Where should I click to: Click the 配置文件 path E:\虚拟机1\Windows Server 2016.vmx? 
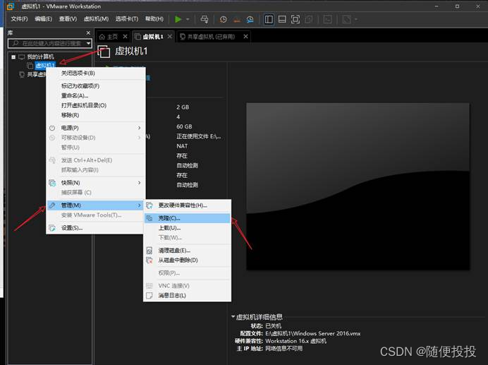coord(313,333)
